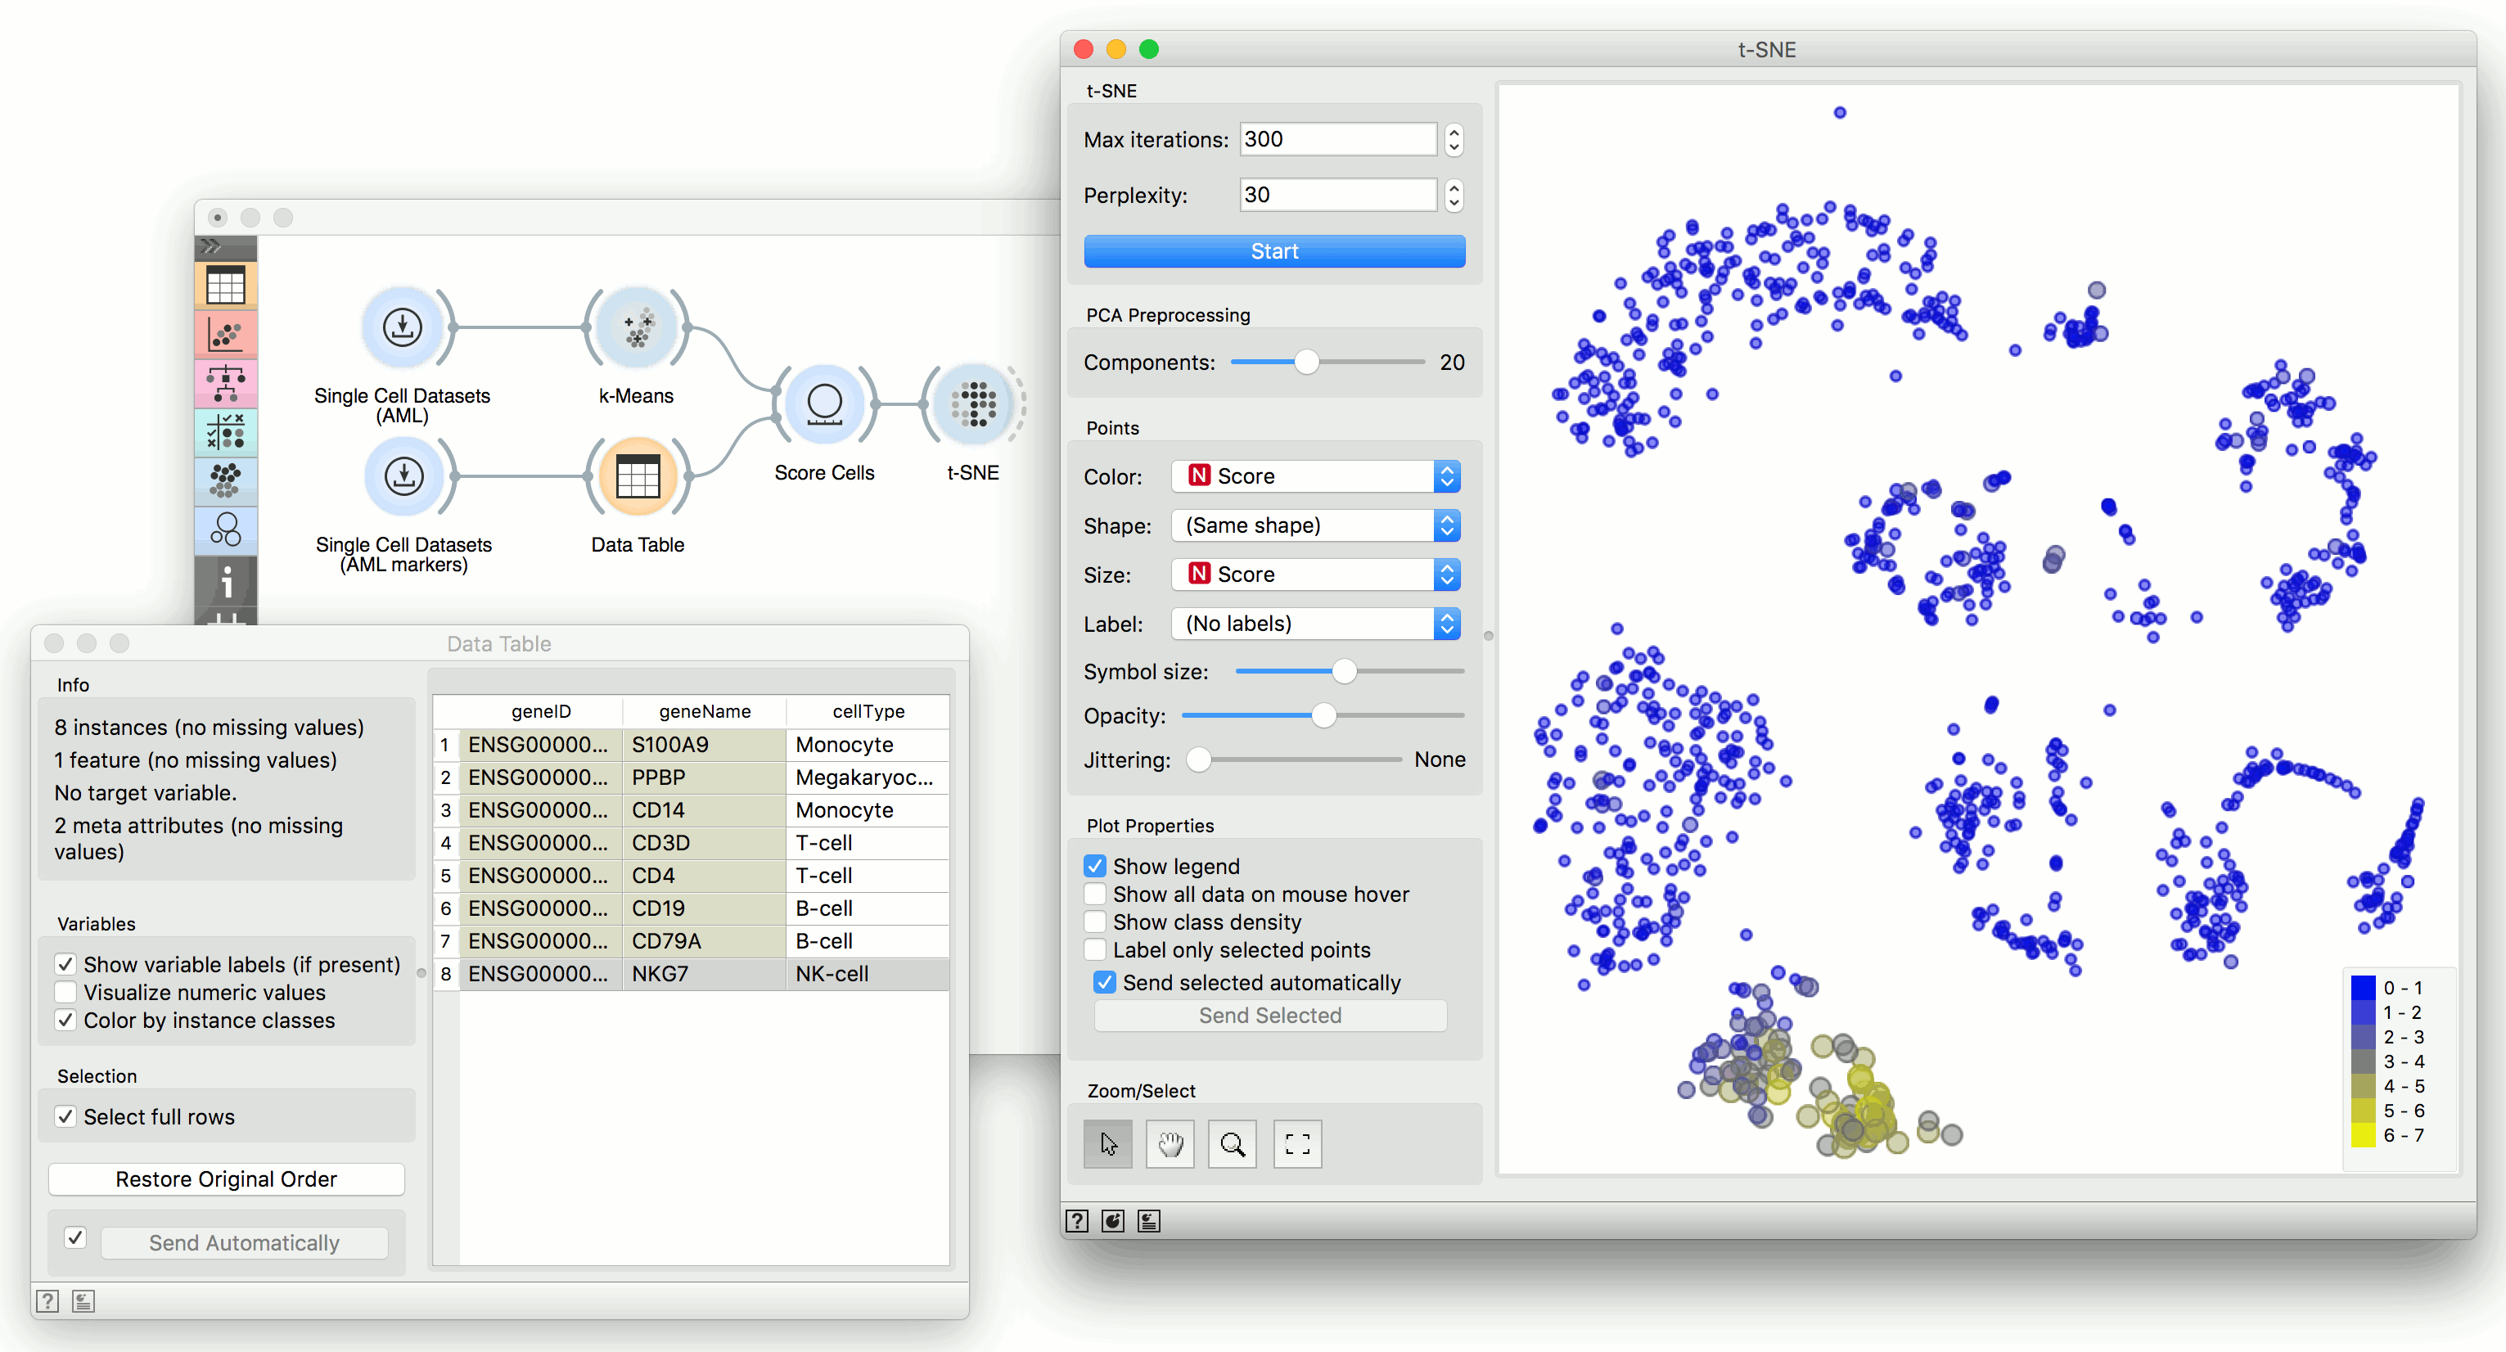Screen dimensions: 2506x1352
Task: Open the Label dropdown (No labels)
Action: tap(1315, 624)
